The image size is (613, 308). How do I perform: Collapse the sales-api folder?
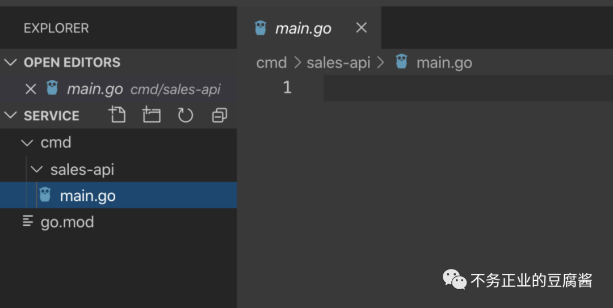tap(36, 169)
